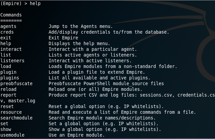
Task: Click the 'searchmodule' command name
Action: 16,118
